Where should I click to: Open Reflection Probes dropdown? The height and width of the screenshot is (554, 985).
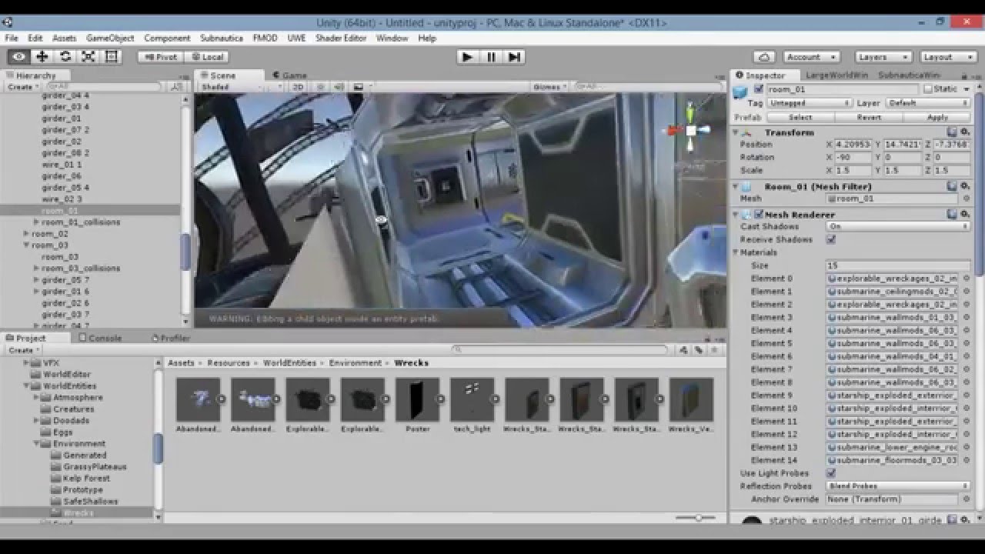point(898,486)
